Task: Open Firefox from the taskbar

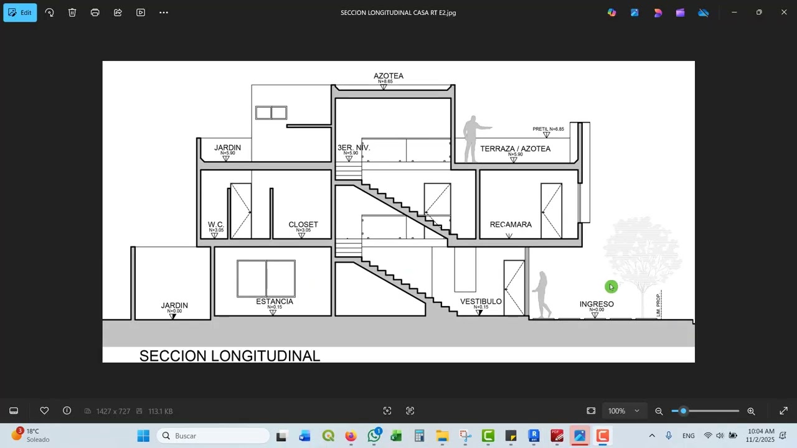Action: pyautogui.click(x=351, y=436)
